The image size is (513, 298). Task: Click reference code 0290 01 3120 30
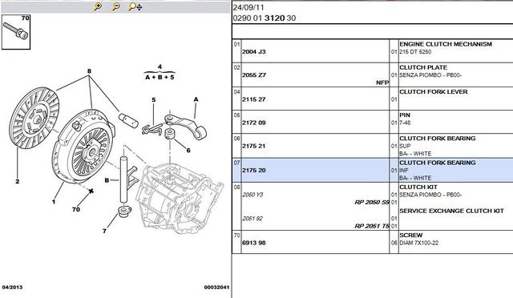(265, 18)
